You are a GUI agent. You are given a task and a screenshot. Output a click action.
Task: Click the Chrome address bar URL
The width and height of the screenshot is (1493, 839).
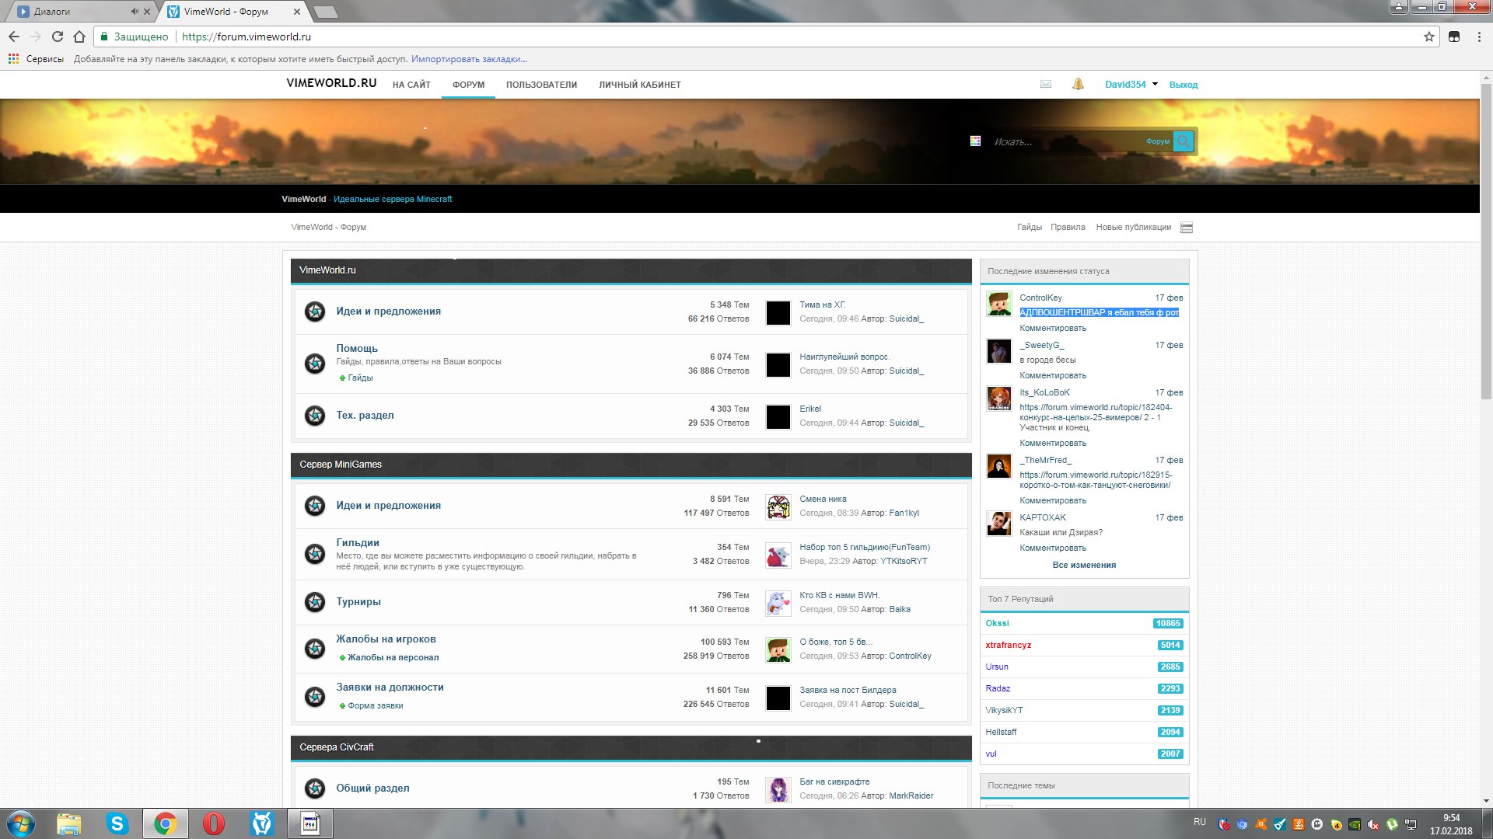[246, 37]
